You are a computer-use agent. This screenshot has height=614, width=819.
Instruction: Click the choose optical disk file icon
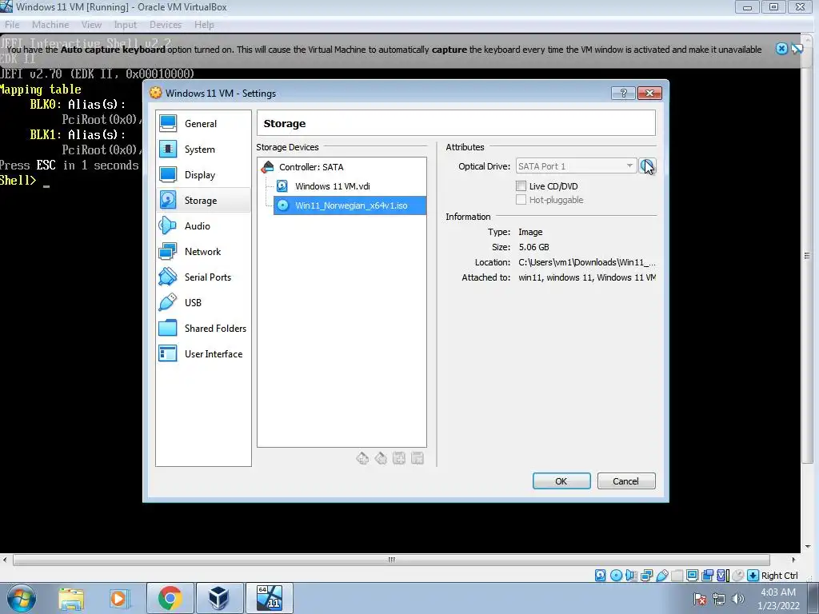point(646,166)
